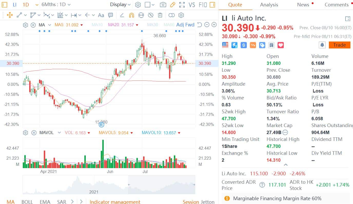
Task: Open the Display options dropdown
Action: point(120,4)
